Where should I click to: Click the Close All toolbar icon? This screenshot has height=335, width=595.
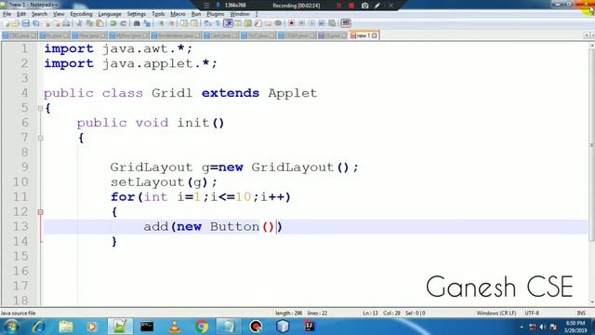pos(56,23)
